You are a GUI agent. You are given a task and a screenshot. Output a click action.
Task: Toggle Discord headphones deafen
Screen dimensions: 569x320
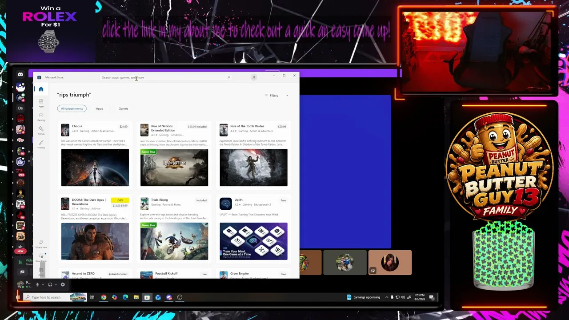pyautogui.click(x=50, y=284)
